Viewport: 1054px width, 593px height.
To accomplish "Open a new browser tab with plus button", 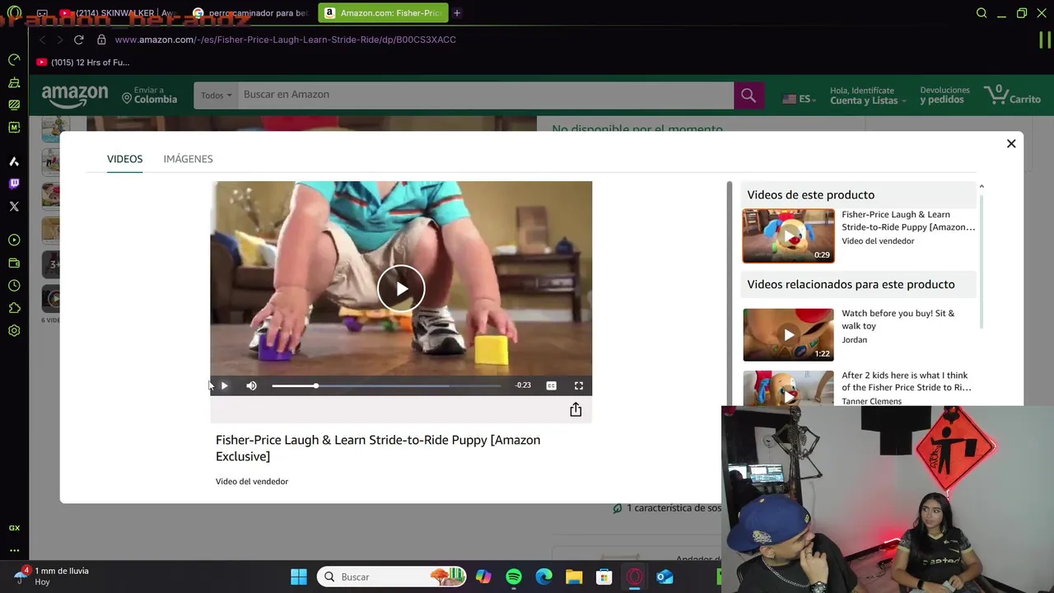I will point(457,13).
